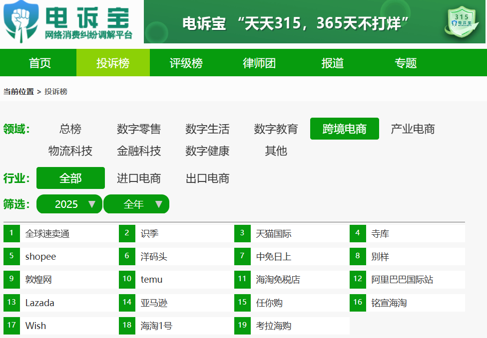This screenshot has height=338, width=487.
Task: Click the 当前位置 breadcrumb text
Action: point(18,92)
